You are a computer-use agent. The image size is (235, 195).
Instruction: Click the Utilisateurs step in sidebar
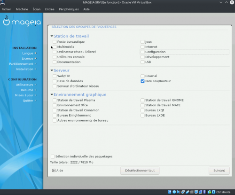point(24,85)
